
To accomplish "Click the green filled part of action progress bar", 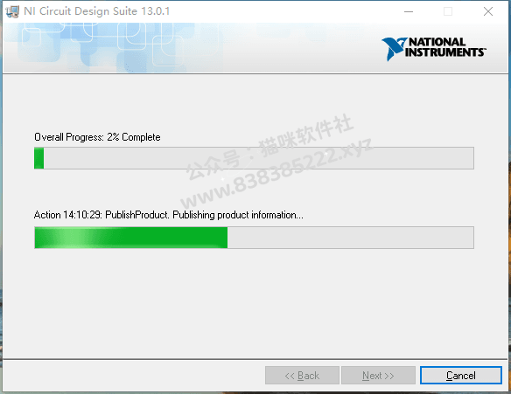I will pyautogui.click(x=131, y=238).
